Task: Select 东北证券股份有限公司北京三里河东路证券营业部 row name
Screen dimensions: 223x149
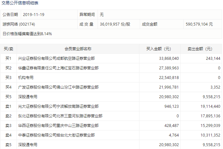Action: [x=60, y=116]
